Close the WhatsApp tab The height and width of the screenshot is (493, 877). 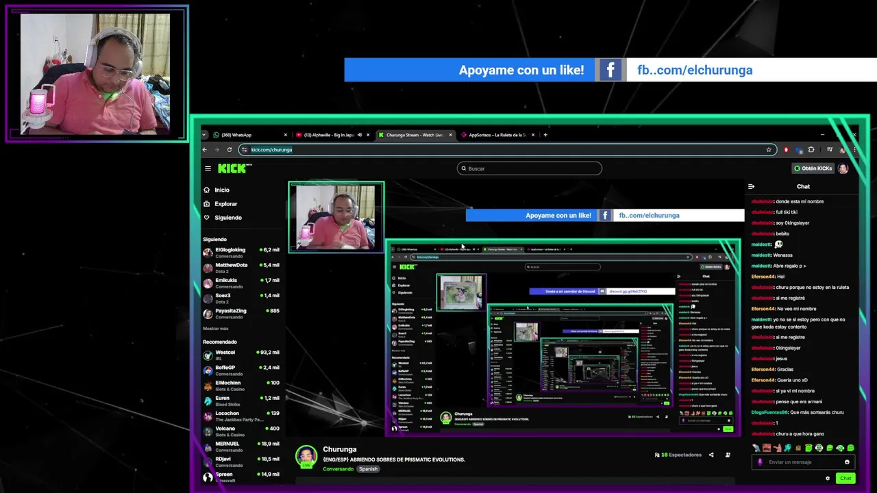point(285,135)
